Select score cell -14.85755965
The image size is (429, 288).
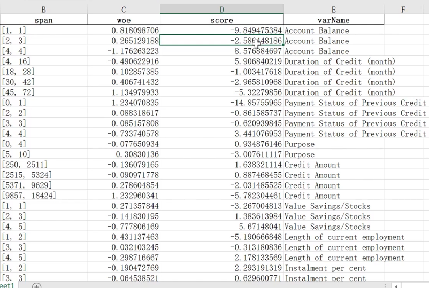pos(221,103)
